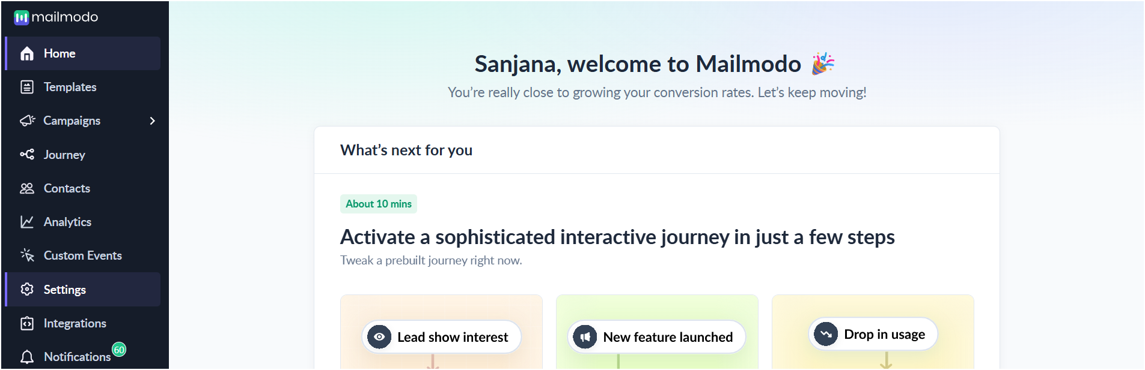Click the Journey nodes icon
The image size is (1145, 370).
pyautogui.click(x=27, y=155)
